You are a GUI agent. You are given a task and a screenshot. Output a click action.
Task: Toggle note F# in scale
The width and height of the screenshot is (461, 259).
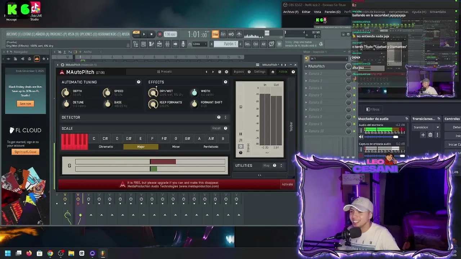tap(164, 138)
